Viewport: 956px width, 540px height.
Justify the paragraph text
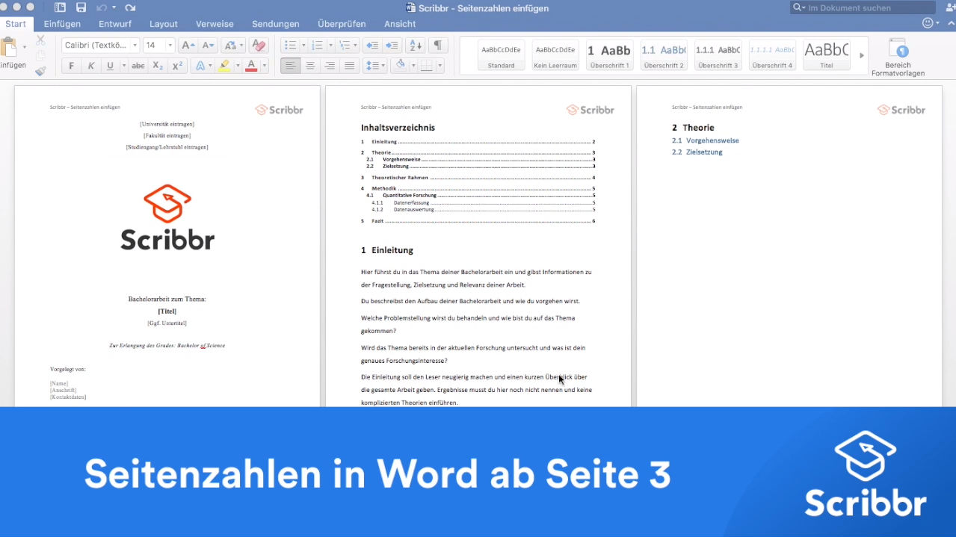tap(349, 66)
